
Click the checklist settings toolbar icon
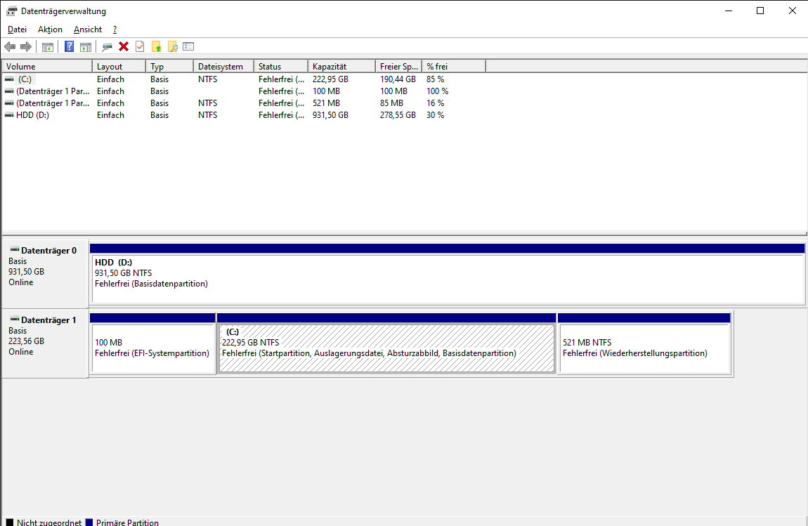click(x=188, y=47)
